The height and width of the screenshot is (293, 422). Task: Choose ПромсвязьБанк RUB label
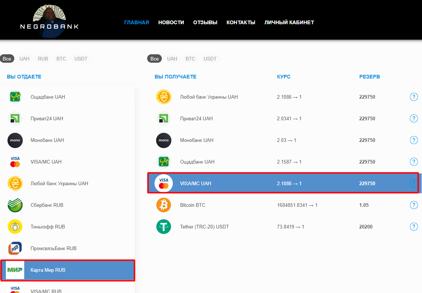click(54, 248)
